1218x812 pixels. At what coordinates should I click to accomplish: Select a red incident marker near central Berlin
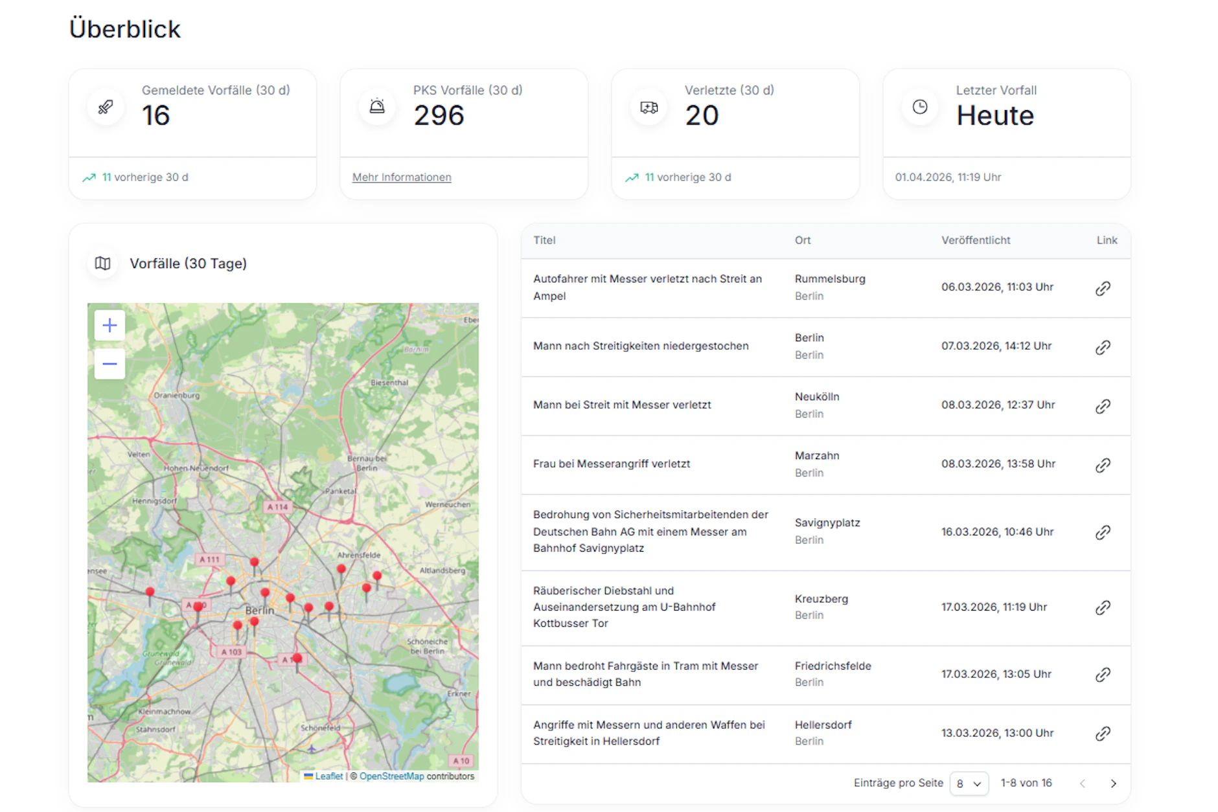pos(266,592)
